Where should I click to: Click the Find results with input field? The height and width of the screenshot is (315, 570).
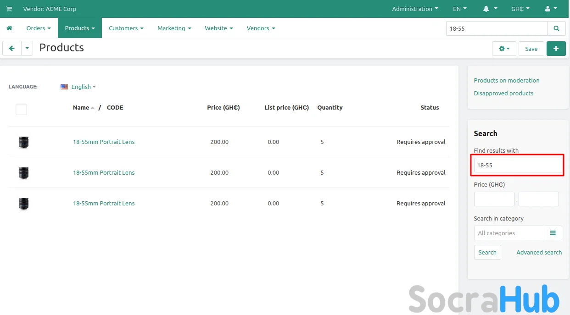pos(518,165)
